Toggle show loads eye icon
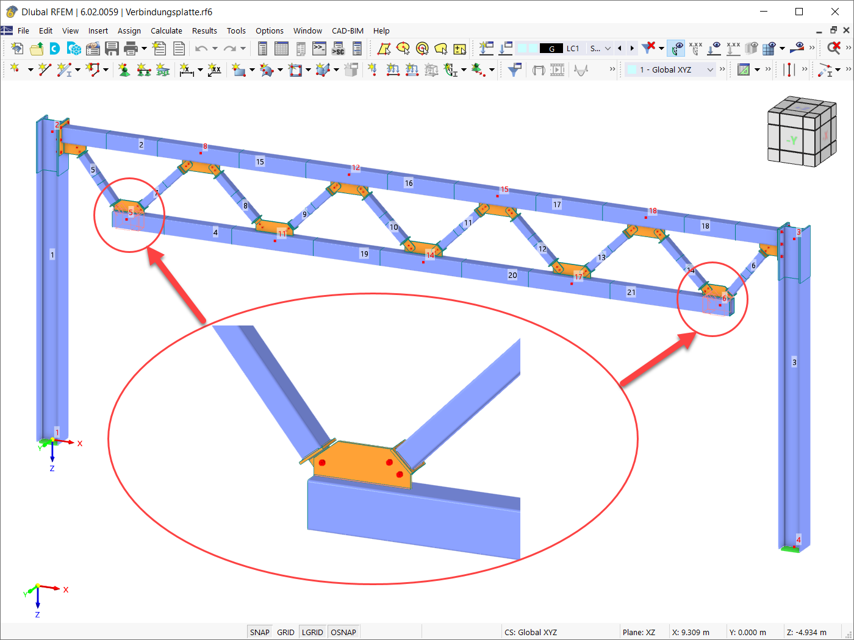Screen dimensions: 854x640 676,48
